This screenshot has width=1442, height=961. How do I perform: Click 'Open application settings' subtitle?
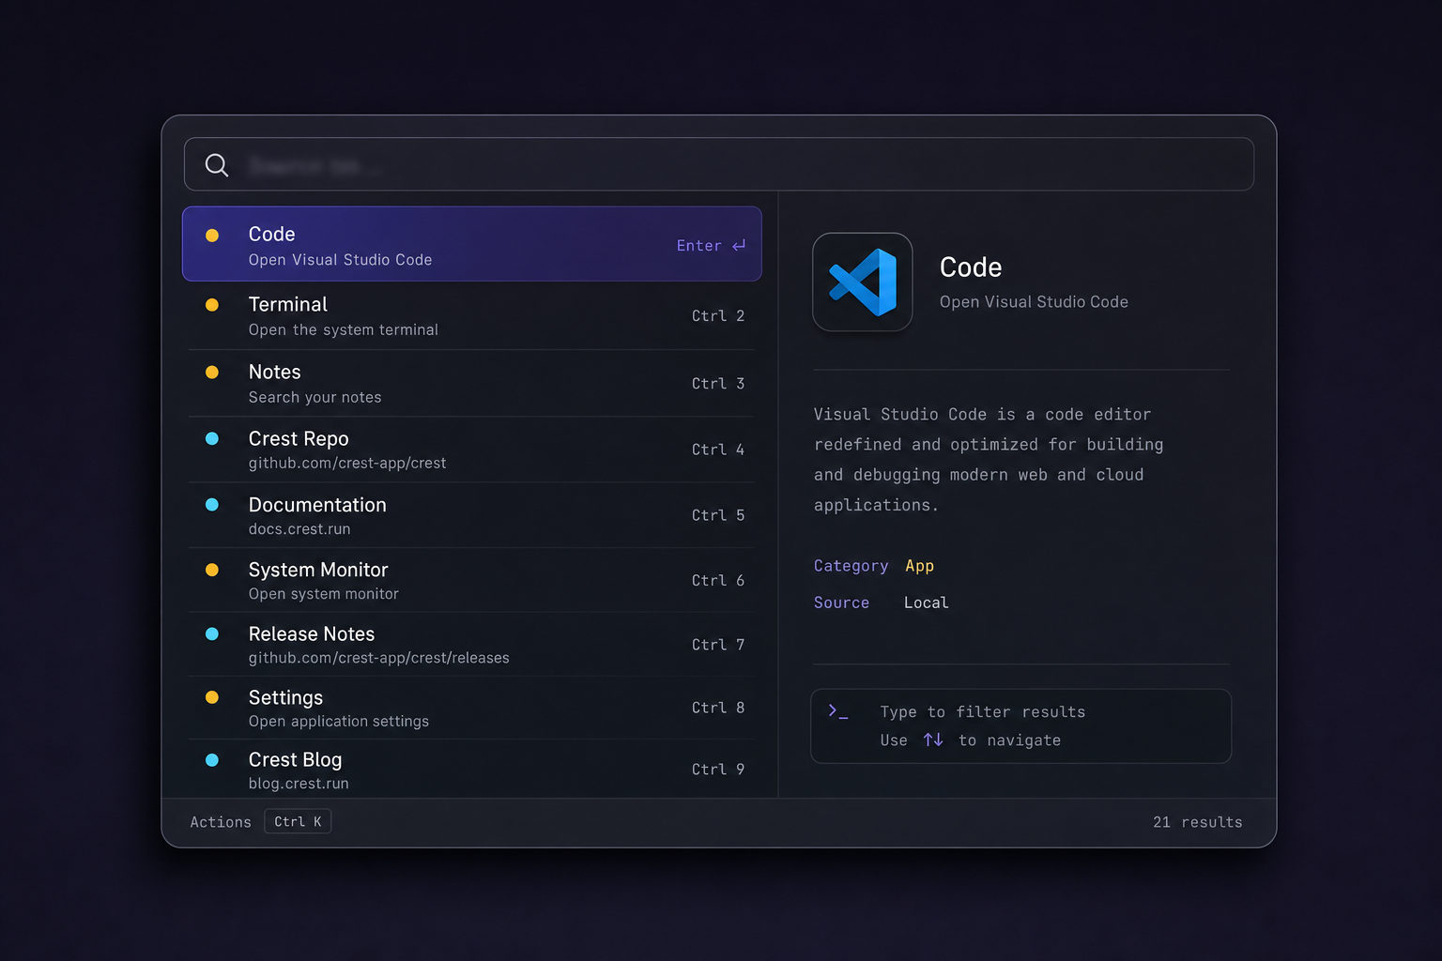pyautogui.click(x=339, y=722)
